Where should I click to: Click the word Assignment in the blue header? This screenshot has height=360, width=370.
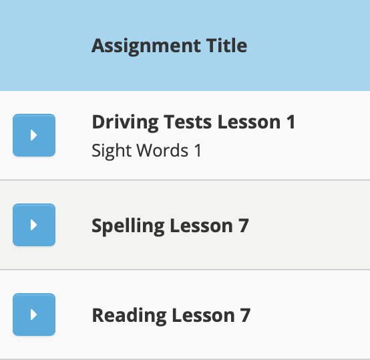(146, 46)
